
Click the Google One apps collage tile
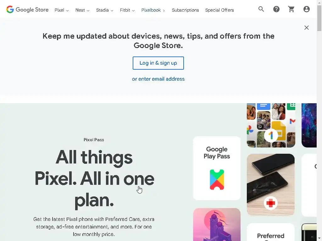271,125
